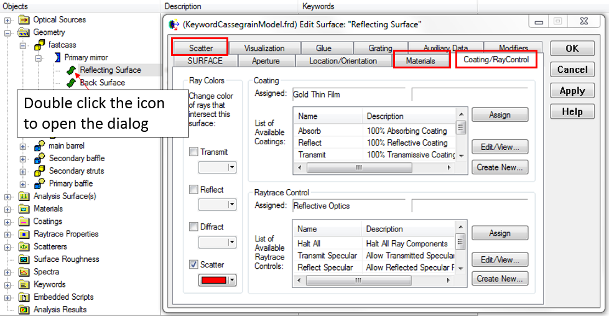The image size is (609, 316).
Task: Click the Spectra folder icon
Action: 24,272
